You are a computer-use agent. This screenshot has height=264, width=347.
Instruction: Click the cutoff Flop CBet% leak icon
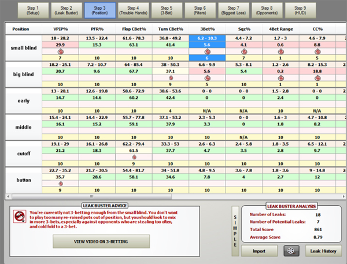[134, 157]
